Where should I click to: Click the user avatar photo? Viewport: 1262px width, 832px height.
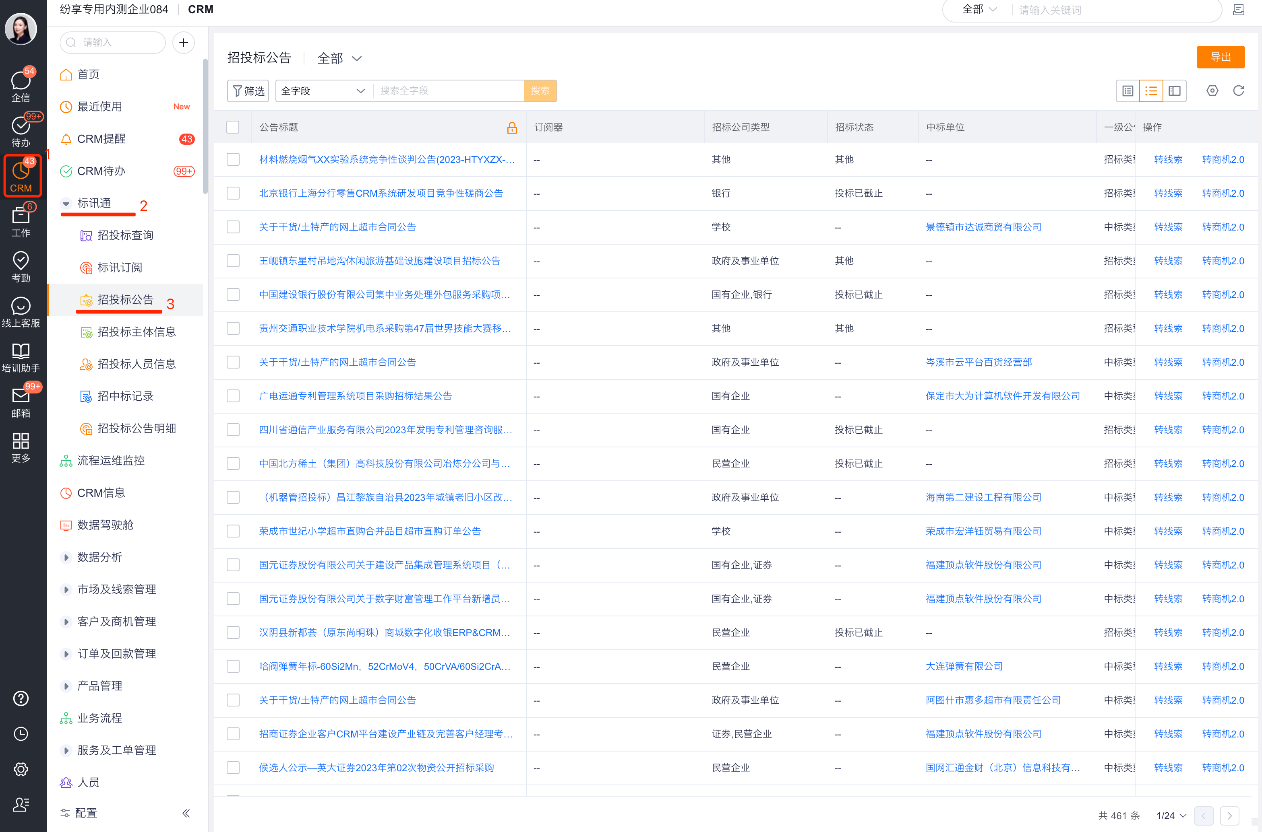pos(21,28)
